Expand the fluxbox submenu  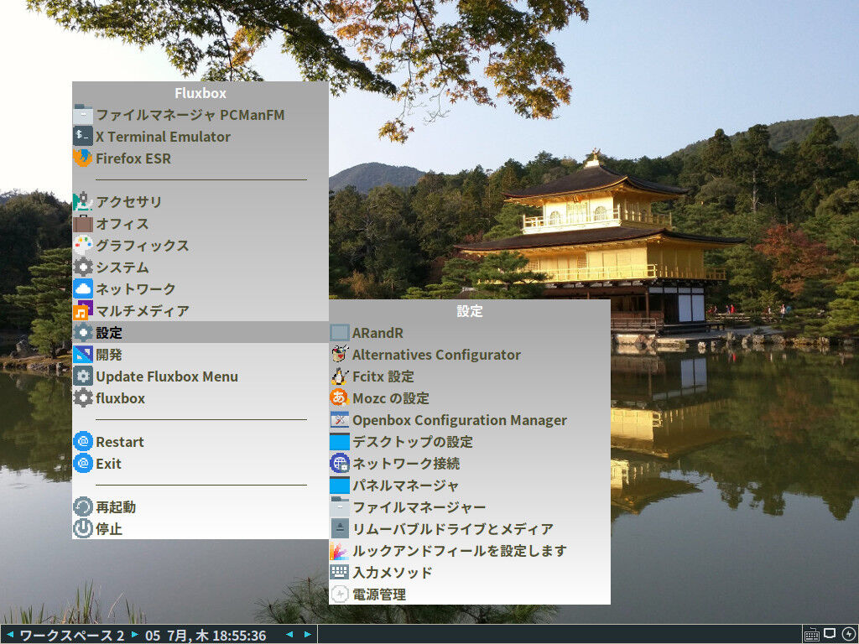pyautogui.click(x=200, y=398)
